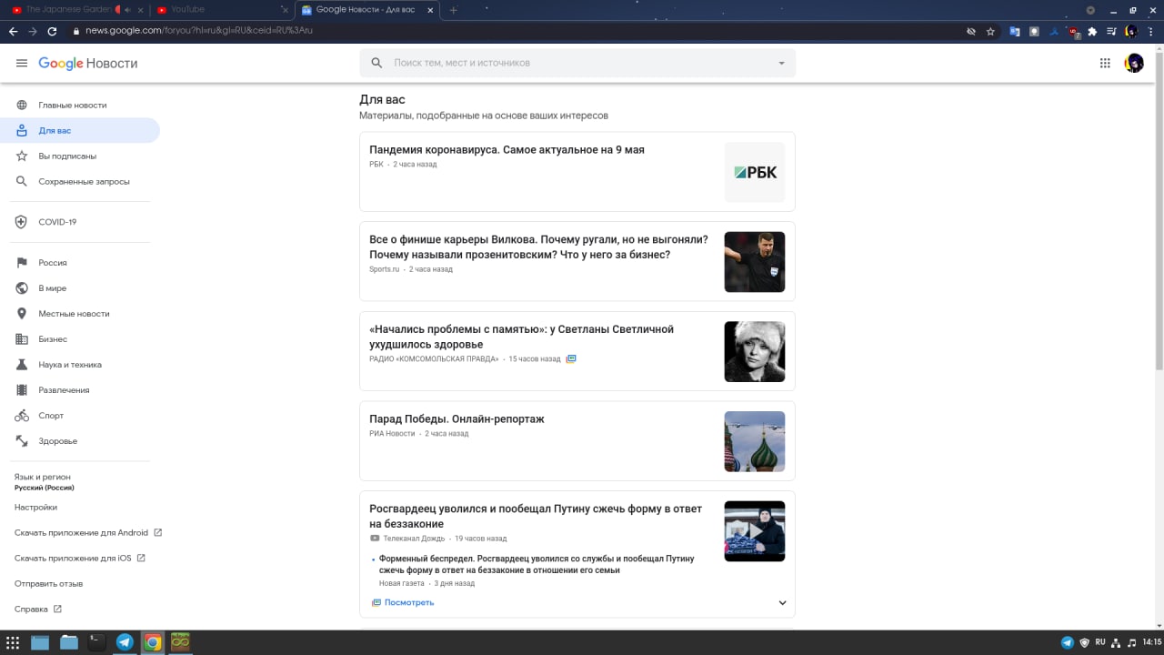The image size is (1164, 655).
Task: Open media control playlist icon
Action: (1111, 31)
